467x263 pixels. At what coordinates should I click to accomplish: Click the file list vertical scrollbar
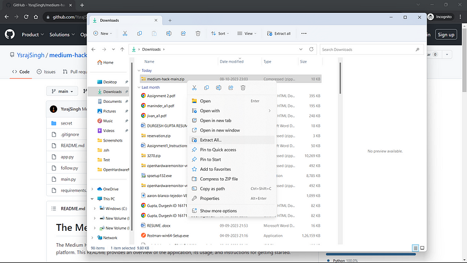pyautogui.click(x=340, y=78)
